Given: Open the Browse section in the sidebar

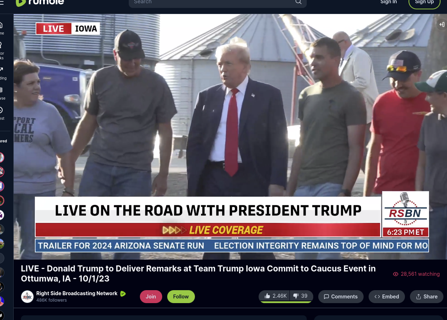Looking at the screenshot, I should click(2, 93).
